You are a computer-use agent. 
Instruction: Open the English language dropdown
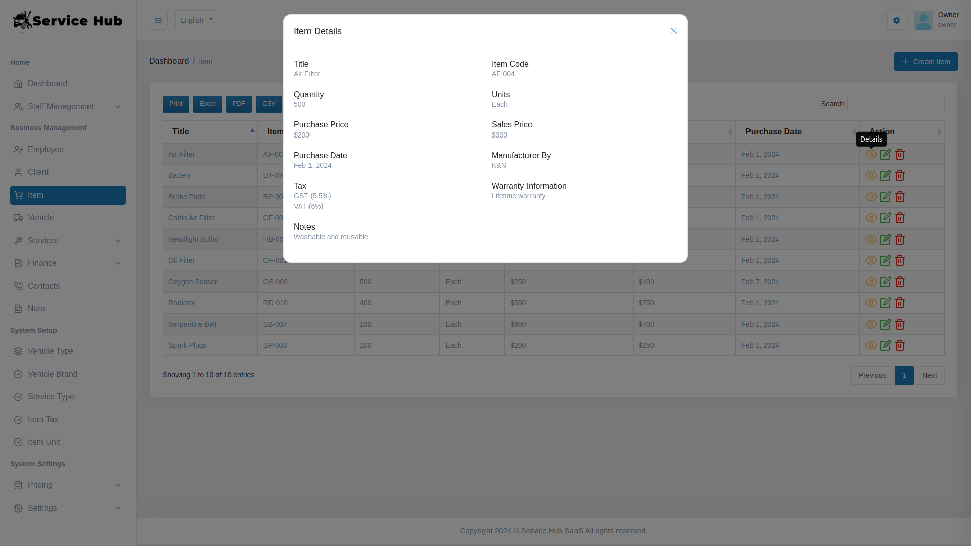(x=196, y=20)
